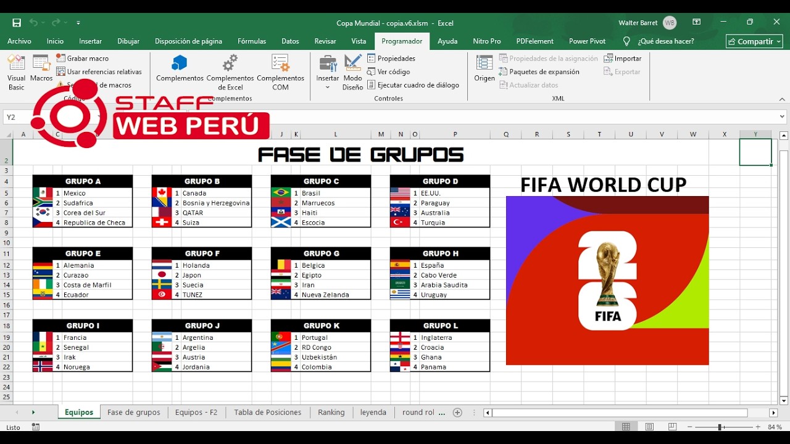Select the Ranking sheet tab
Viewport: 790px width, 444px height.
click(x=331, y=413)
